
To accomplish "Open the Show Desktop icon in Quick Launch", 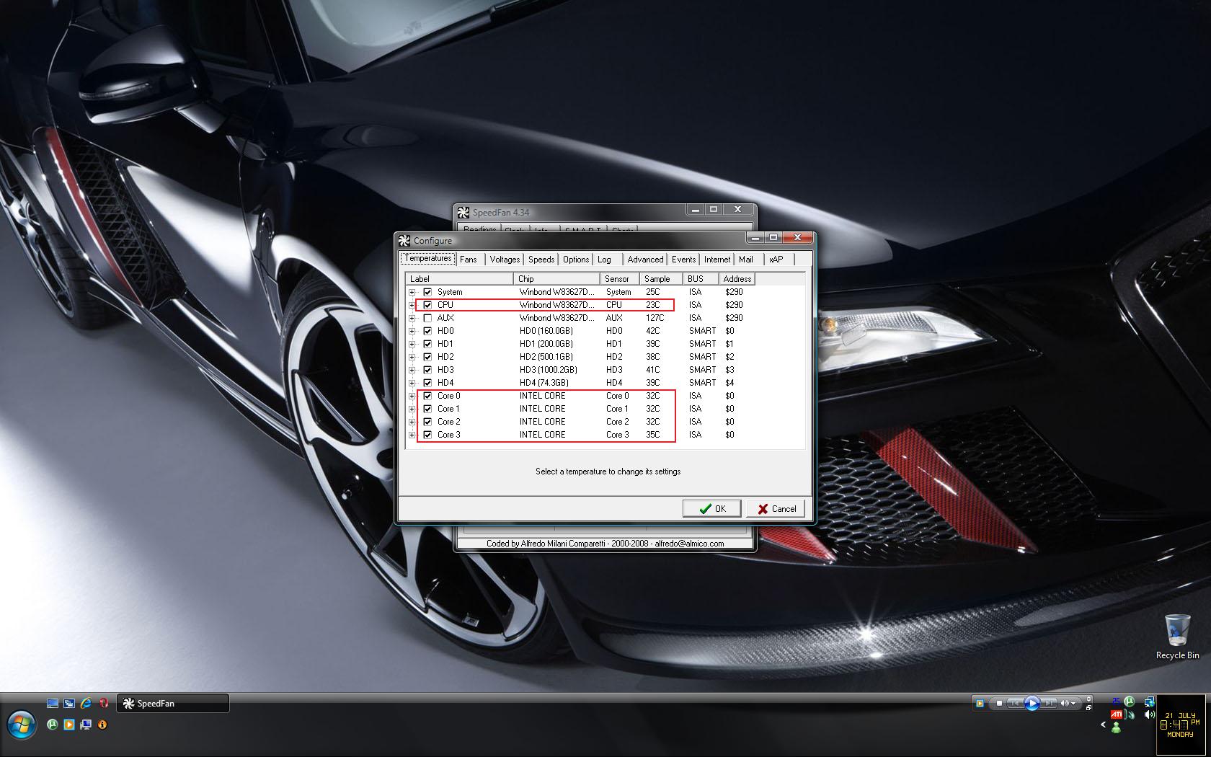I will [51, 702].
